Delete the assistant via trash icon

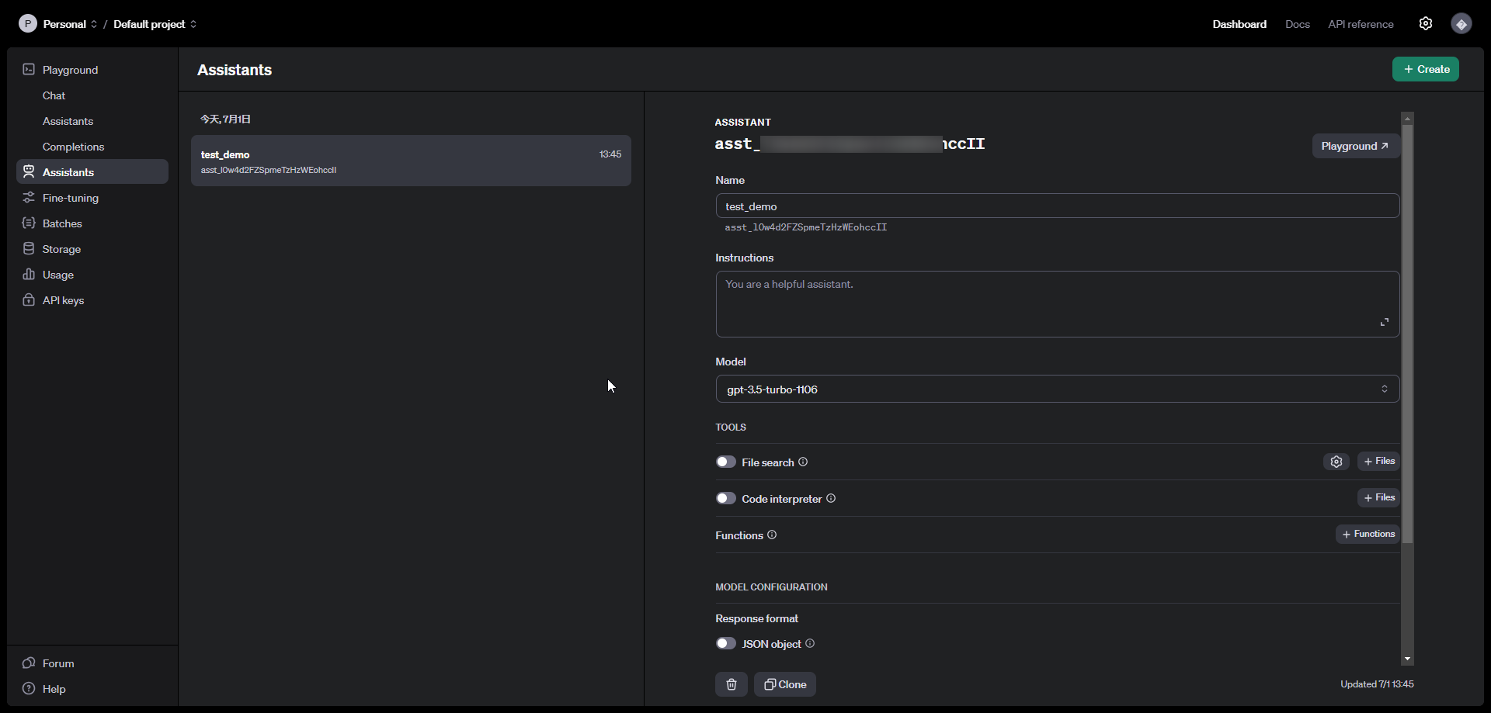point(731,684)
